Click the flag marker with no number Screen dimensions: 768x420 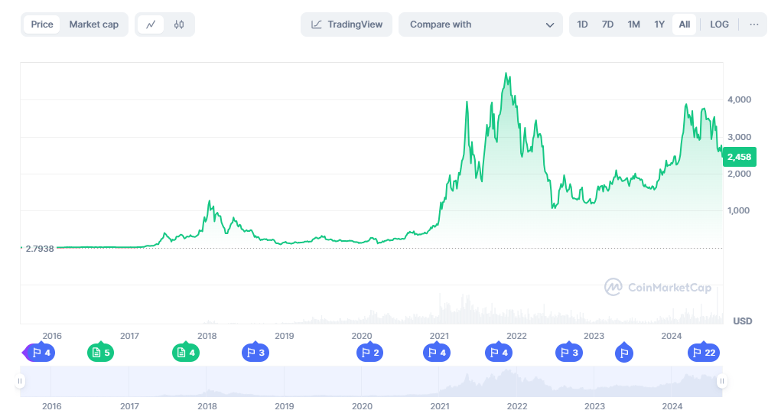624,353
